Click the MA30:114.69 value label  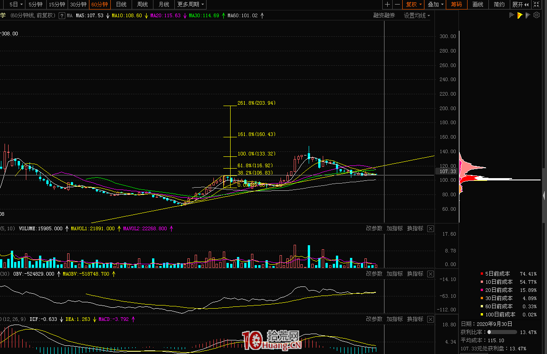coord(204,15)
